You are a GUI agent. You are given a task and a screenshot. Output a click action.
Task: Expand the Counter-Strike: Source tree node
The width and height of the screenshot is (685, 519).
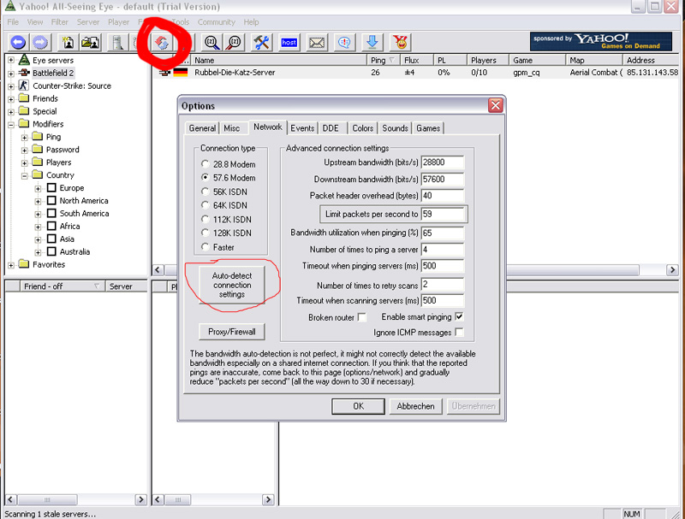[11, 86]
